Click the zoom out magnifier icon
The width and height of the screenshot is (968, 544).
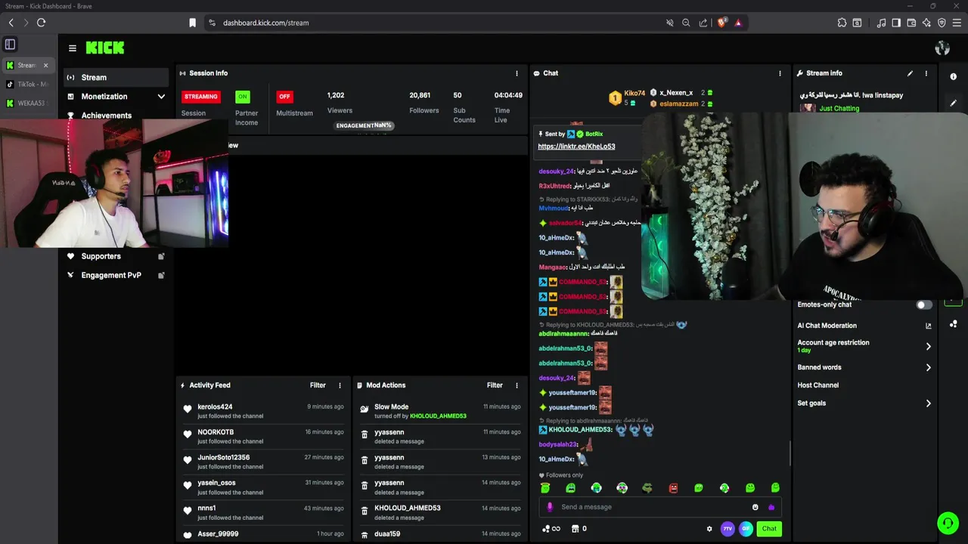686,23
